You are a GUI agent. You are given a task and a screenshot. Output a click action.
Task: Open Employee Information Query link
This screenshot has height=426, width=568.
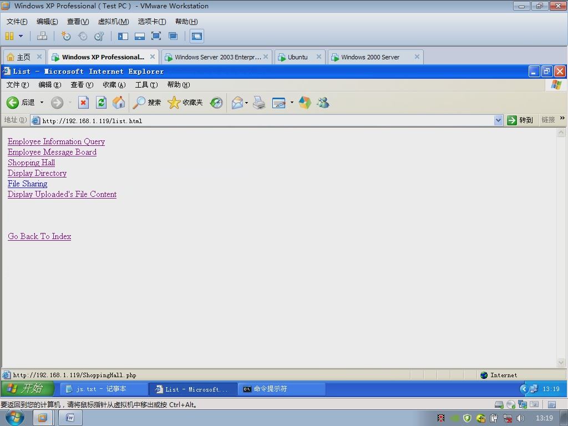(56, 141)
